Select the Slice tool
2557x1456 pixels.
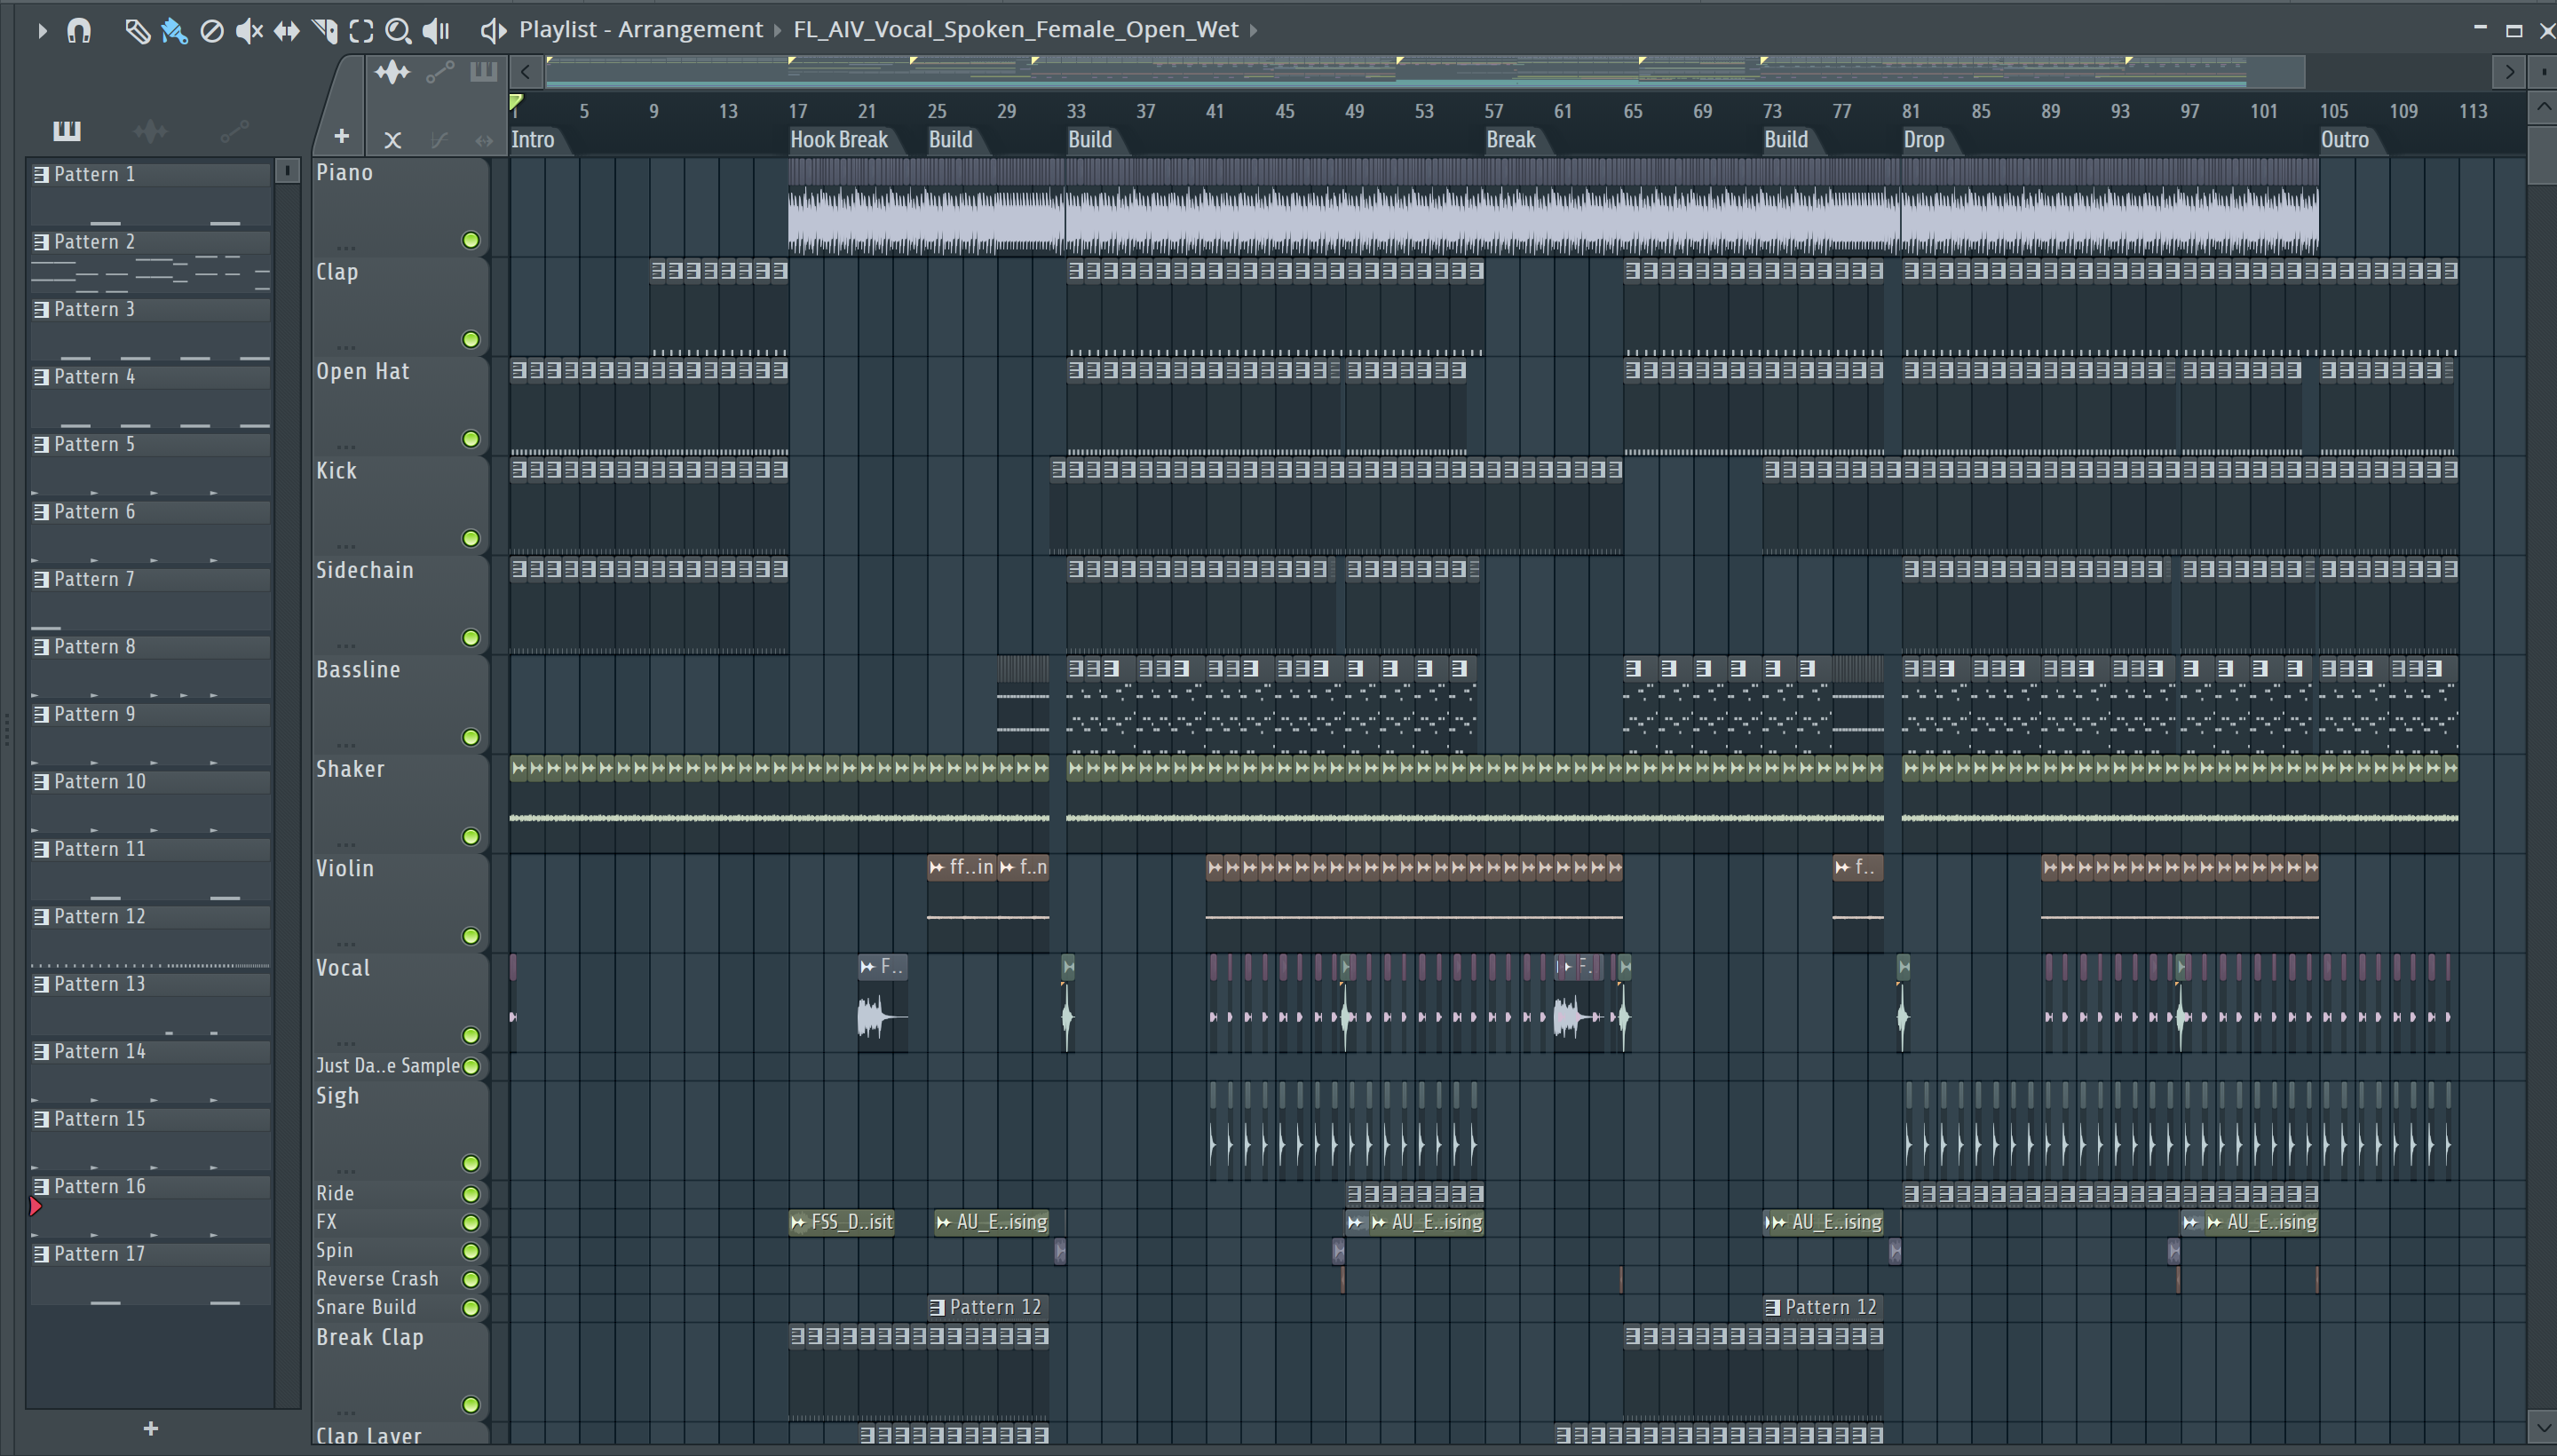coord(325,31)
